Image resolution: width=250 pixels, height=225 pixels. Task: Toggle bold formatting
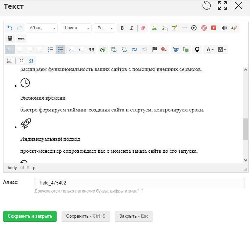point(122,28)
